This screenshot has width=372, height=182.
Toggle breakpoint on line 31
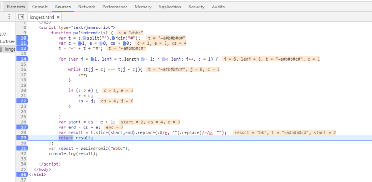[22, 148]
